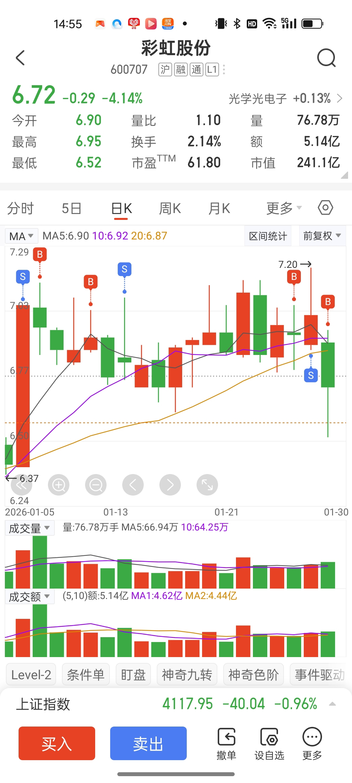Open 光学光电子 sector link
Screen dimensions: 352x783
(285, 98)
